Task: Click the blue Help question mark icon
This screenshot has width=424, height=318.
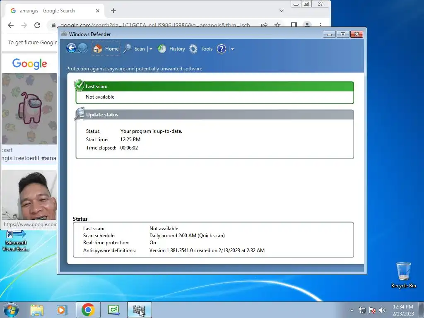Action: pos(222,49)
